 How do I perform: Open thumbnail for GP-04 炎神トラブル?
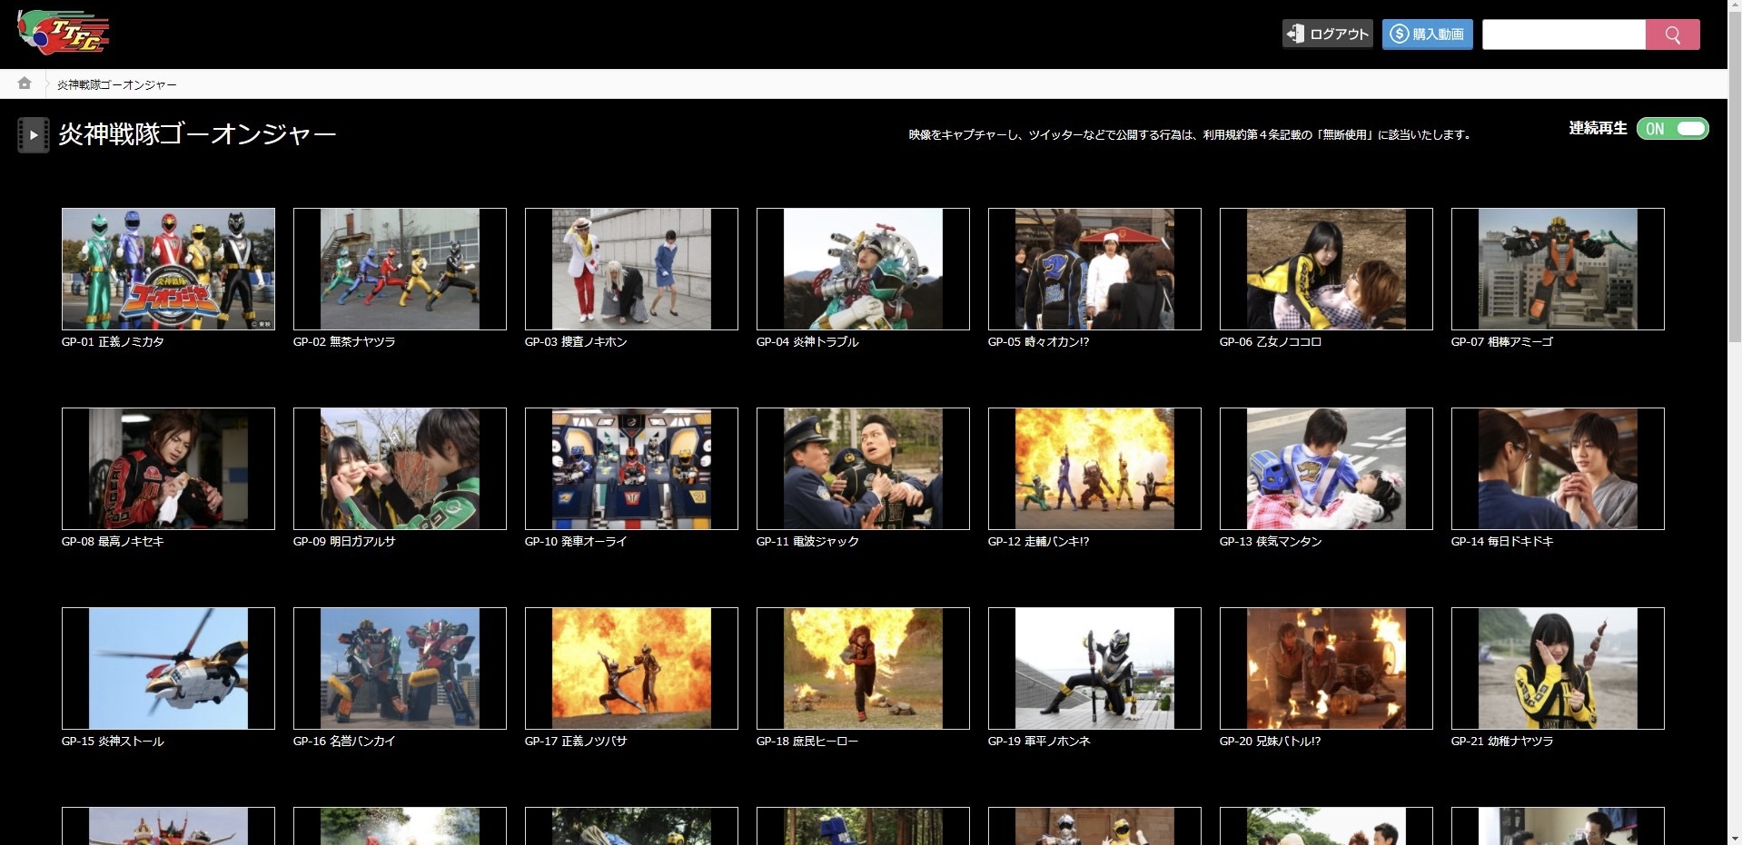click(863, 269)
